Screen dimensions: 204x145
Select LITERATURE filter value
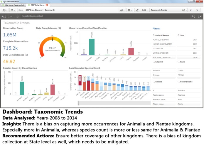[164, 48]
